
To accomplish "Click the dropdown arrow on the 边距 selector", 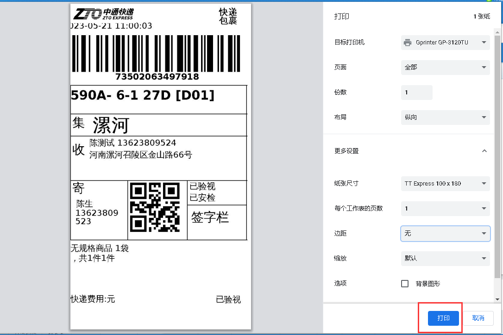I will [484, 234].
